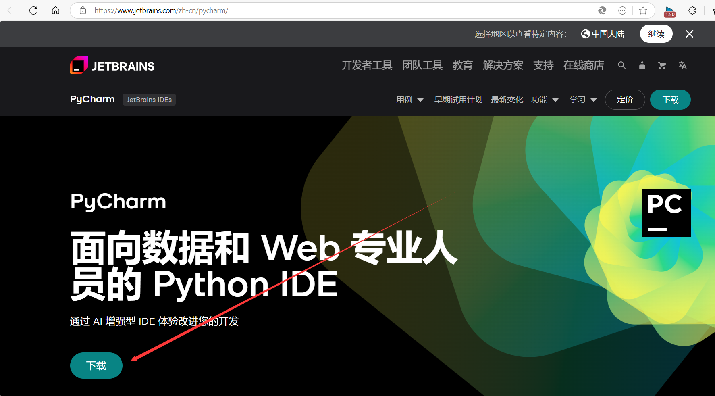The width and height of the screenshot is (715, 396).
Task: Open the 开发者工具 menu
Action: point(367,65)
